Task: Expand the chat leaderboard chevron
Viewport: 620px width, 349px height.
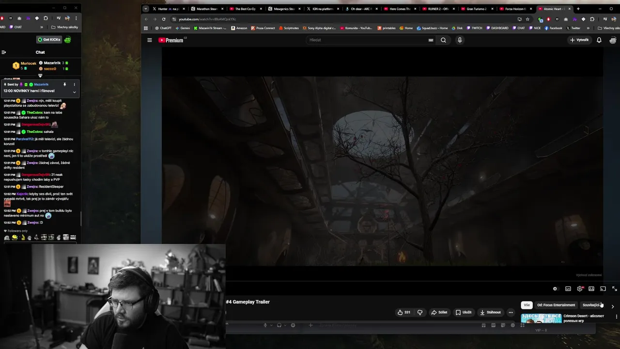Action: 40,76
